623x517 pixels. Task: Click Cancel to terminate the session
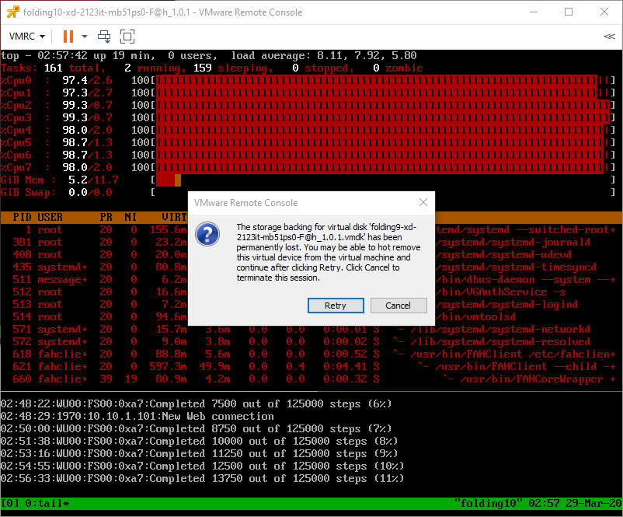click(x=399, y=306)
